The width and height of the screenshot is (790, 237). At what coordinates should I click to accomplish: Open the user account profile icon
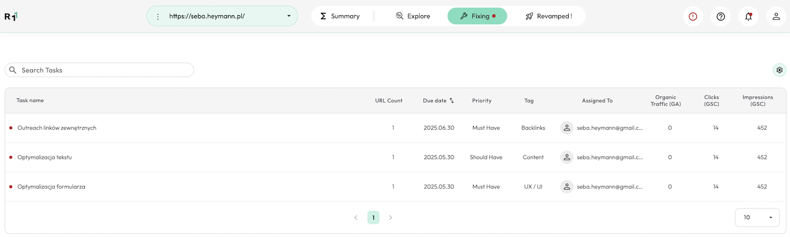pyautogui.click(x=776, y=16)
